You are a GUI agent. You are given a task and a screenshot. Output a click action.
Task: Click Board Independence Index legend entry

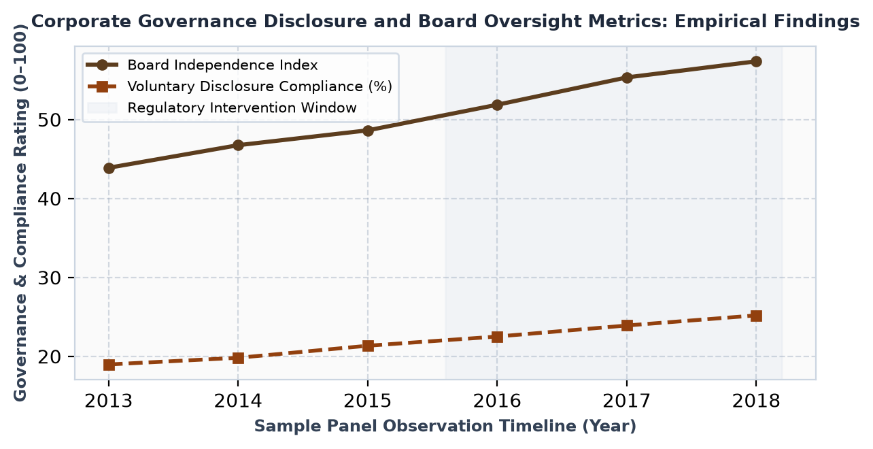[x=203, y=65]
